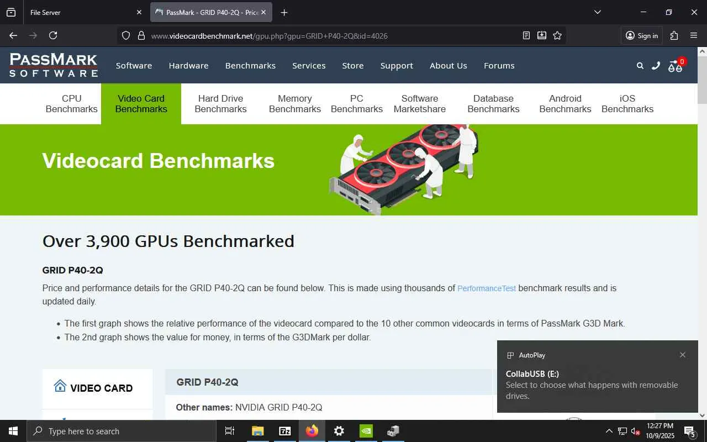Click the GRID P40-2Q panel header text
The height and width of the screenshot is (442, 707).
(207, 382)
